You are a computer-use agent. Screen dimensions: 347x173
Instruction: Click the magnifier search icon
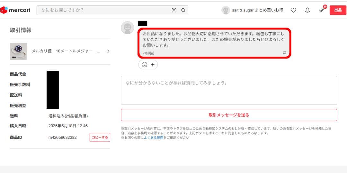(x=183, y=10)
